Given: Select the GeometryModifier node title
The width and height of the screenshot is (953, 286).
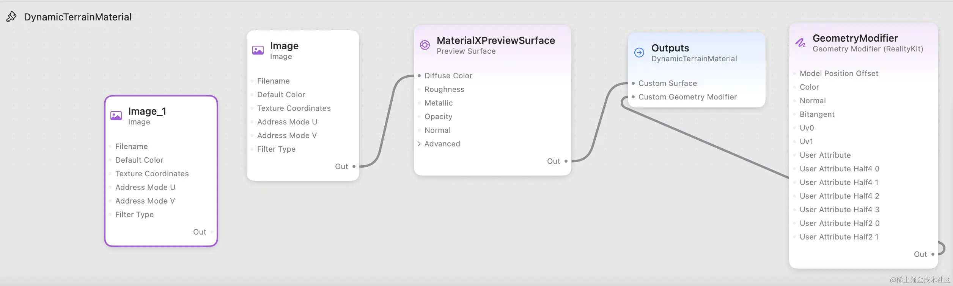Looking at the screenshot, I should coord(855,38).
